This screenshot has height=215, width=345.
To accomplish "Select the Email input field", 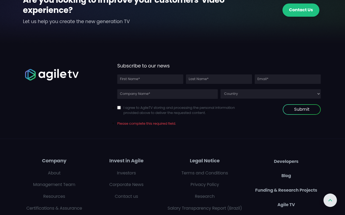I will point(288,79).
